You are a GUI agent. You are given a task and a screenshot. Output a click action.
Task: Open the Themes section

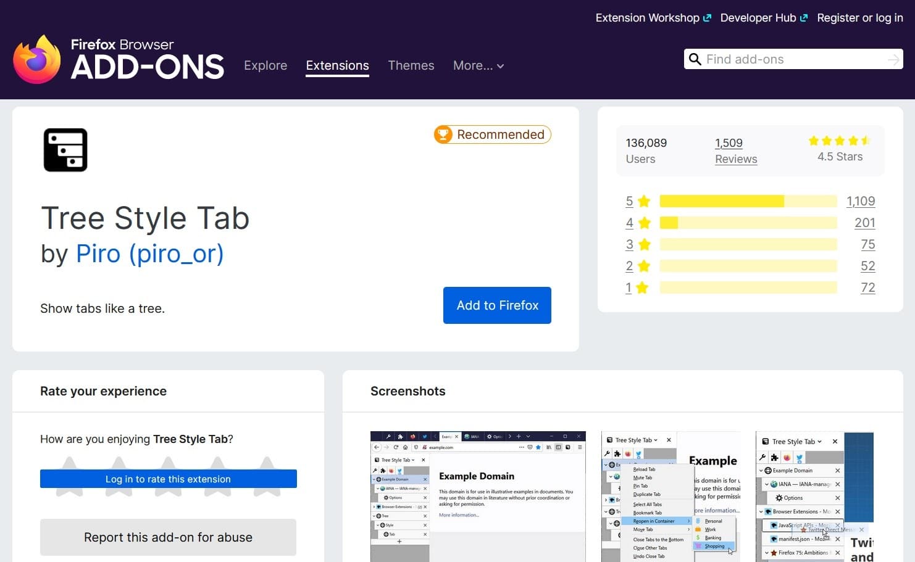click(411, 65)
